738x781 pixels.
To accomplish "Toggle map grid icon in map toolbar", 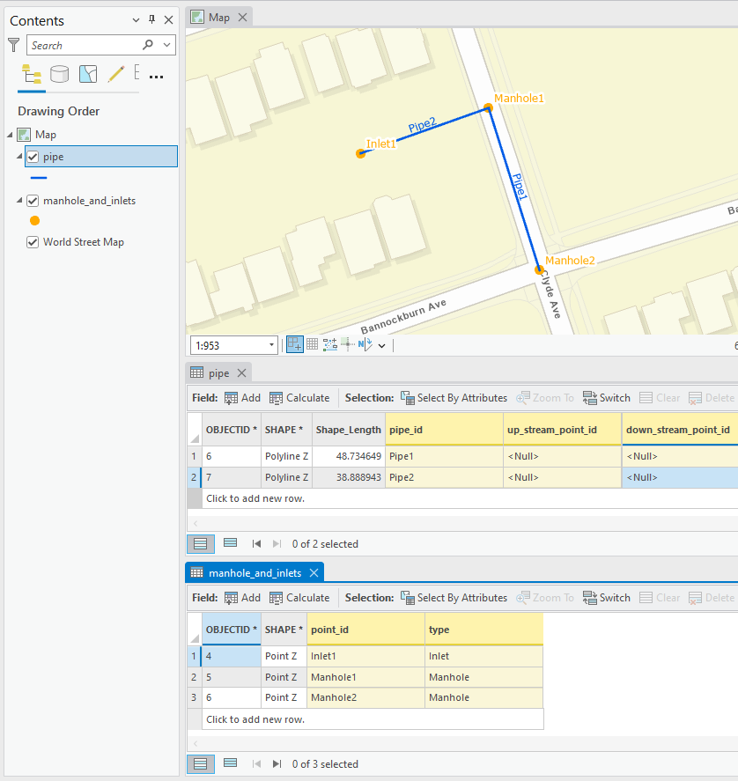I will [x=312, y=344].
